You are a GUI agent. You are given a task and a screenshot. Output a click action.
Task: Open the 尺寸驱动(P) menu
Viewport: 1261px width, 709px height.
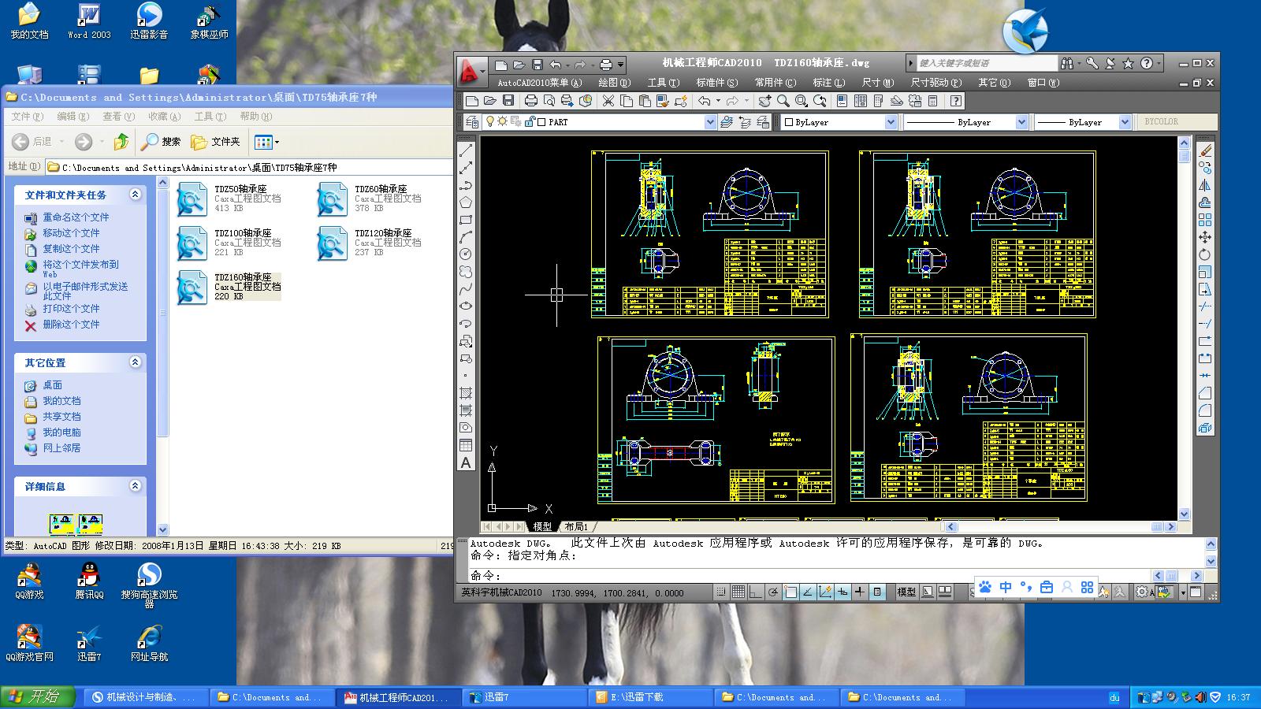(936, 83)
